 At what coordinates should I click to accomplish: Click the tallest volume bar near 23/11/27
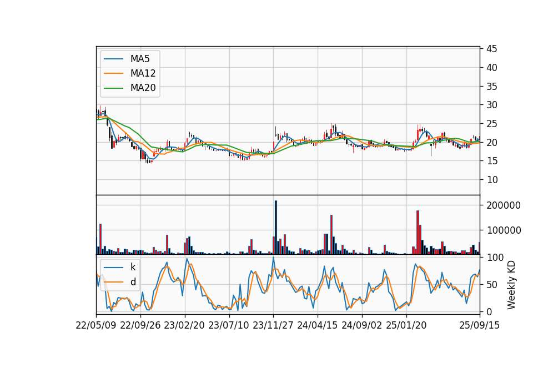(x=276, y=228)
